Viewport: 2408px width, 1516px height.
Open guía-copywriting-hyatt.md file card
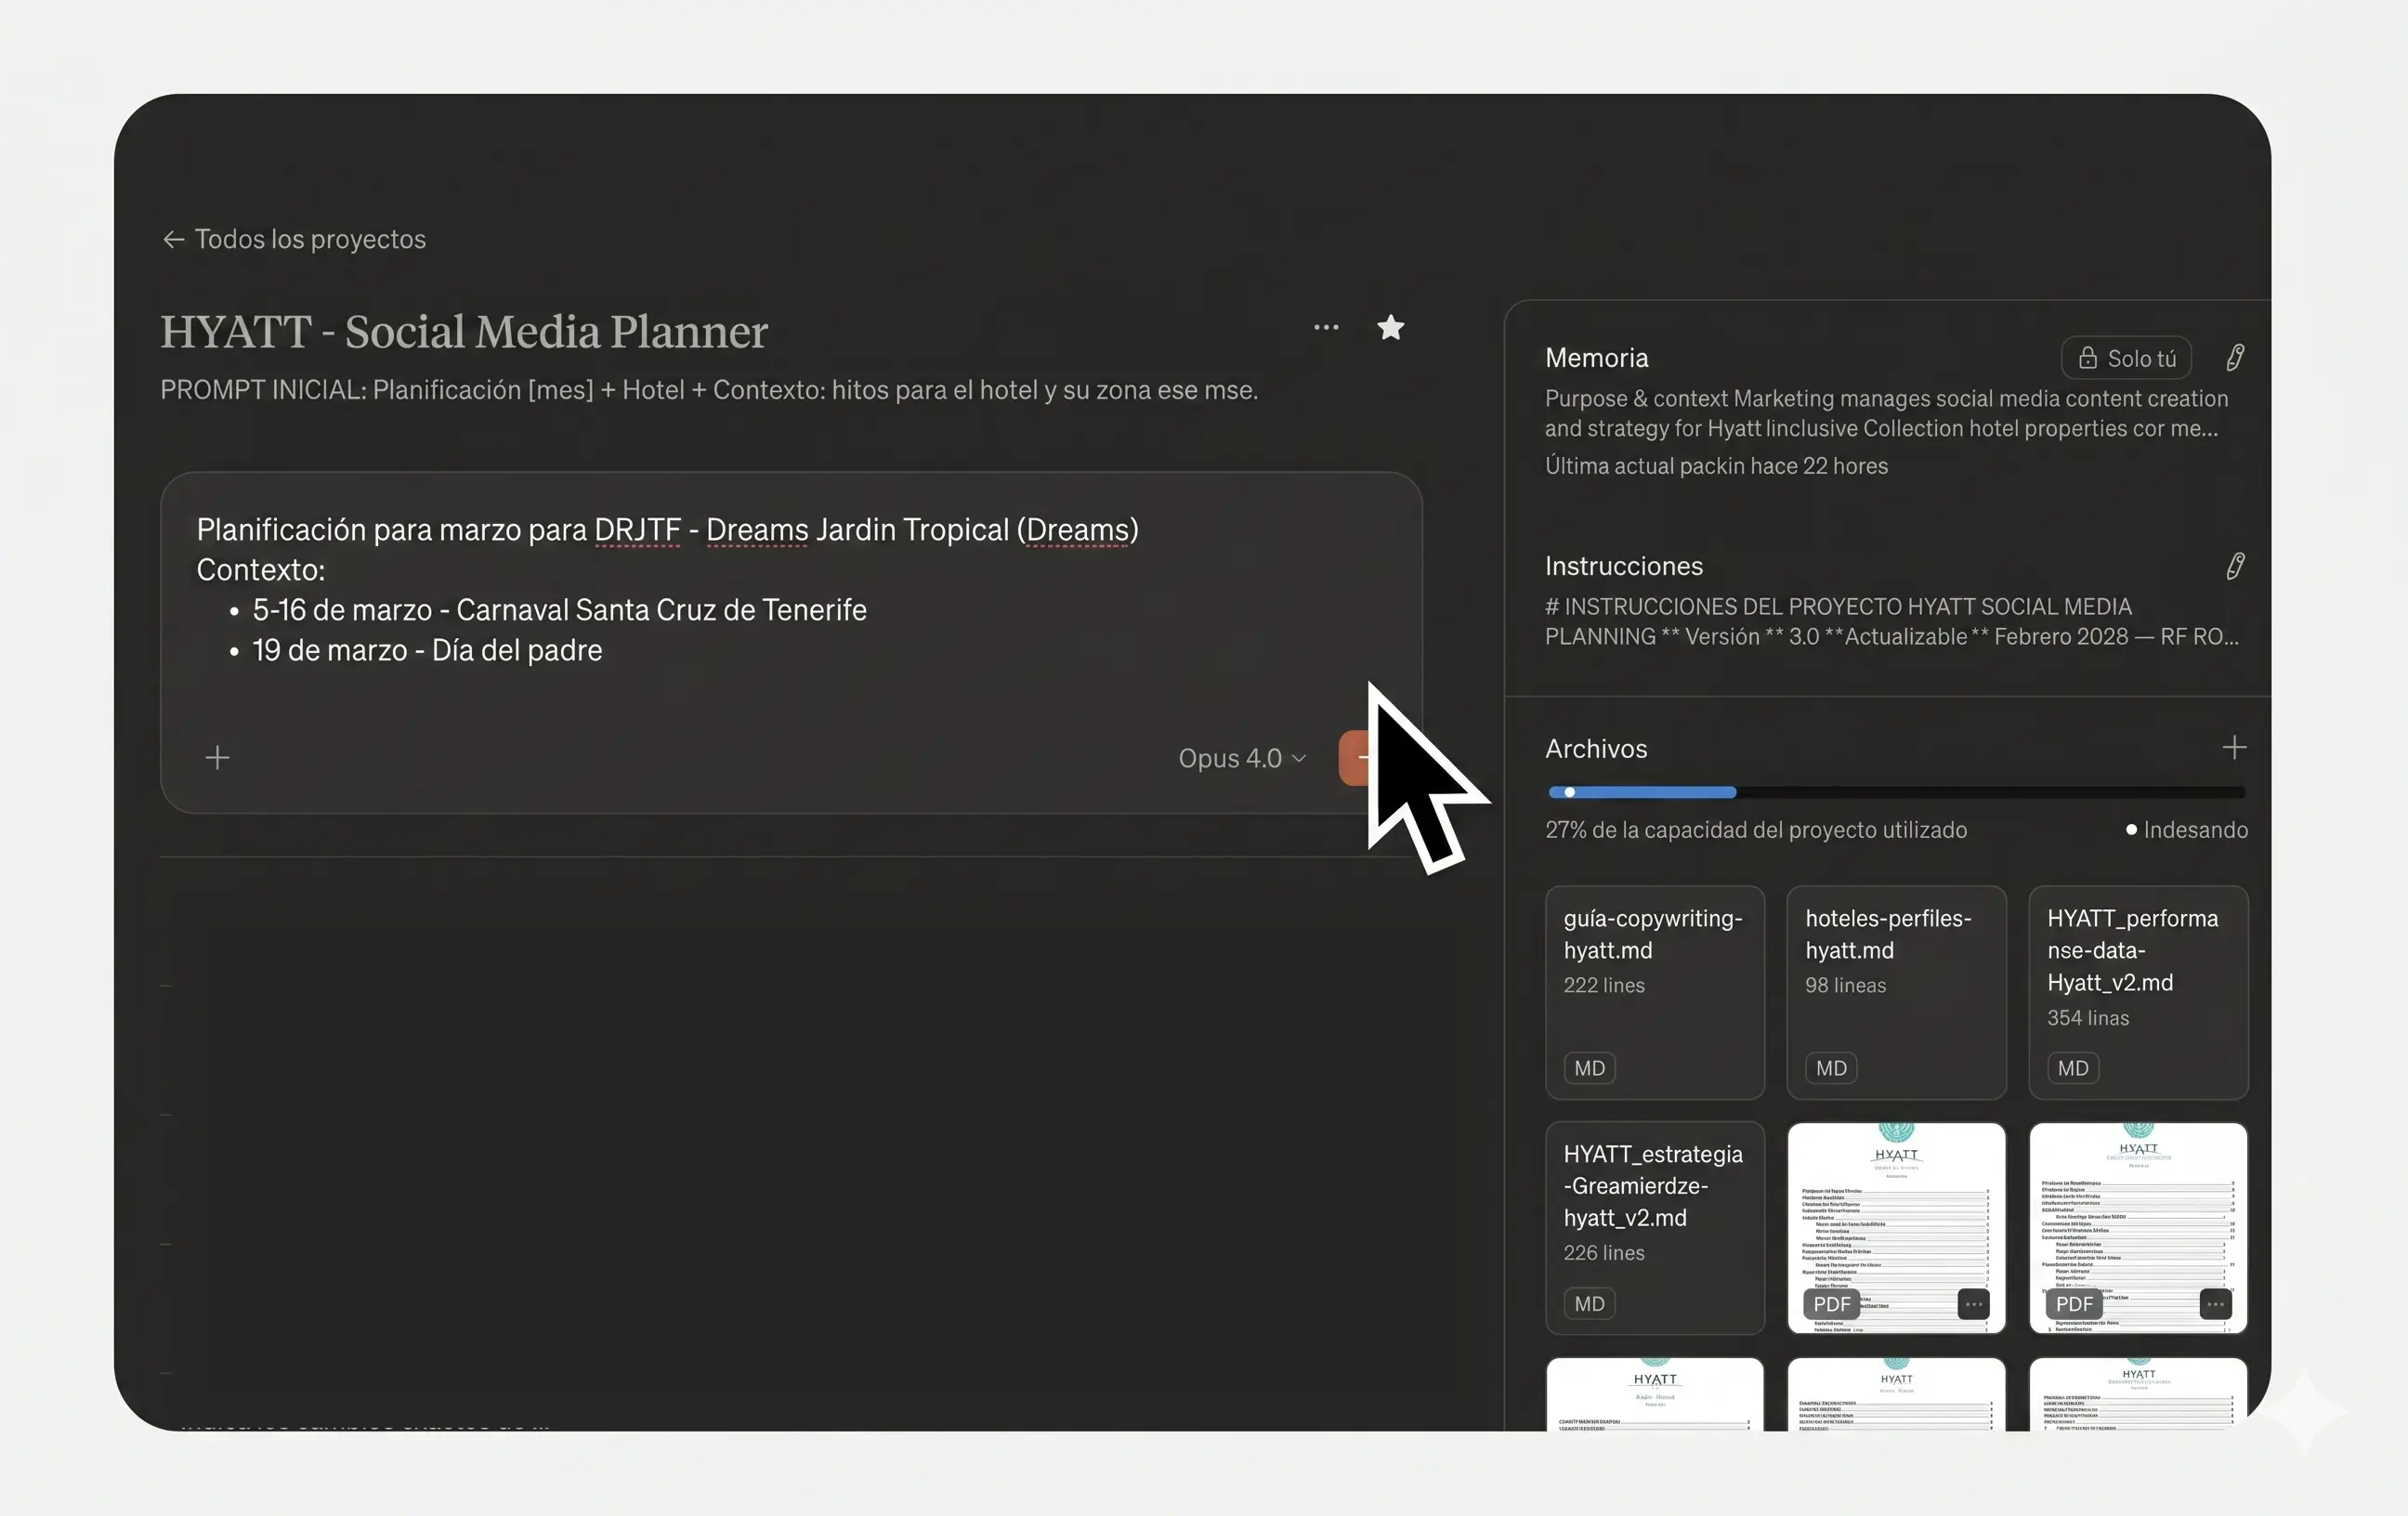pos(1655,993)
